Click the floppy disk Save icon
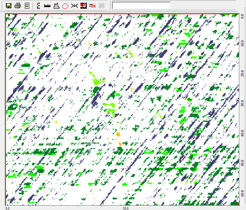Screen dimensions: 246x210 coord(8,6)
